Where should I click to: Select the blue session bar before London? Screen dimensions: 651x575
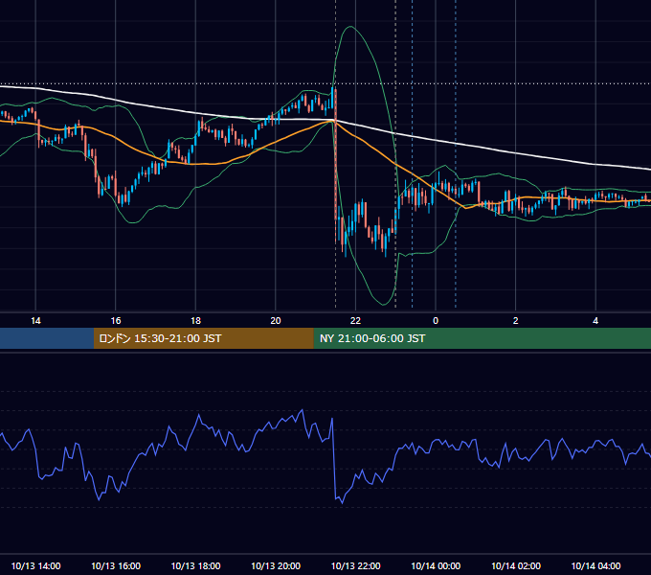pos(47,338)
